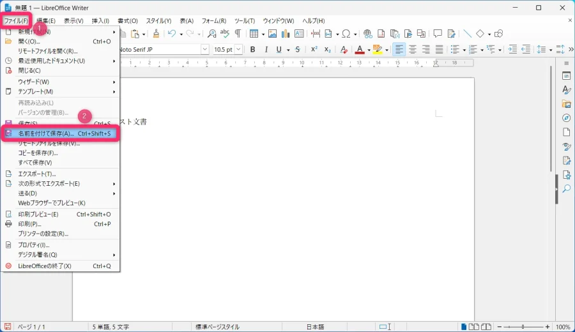The image size is (575, 332).
Task: Click the insert chart toolbar icon
Action: (286, 34)
